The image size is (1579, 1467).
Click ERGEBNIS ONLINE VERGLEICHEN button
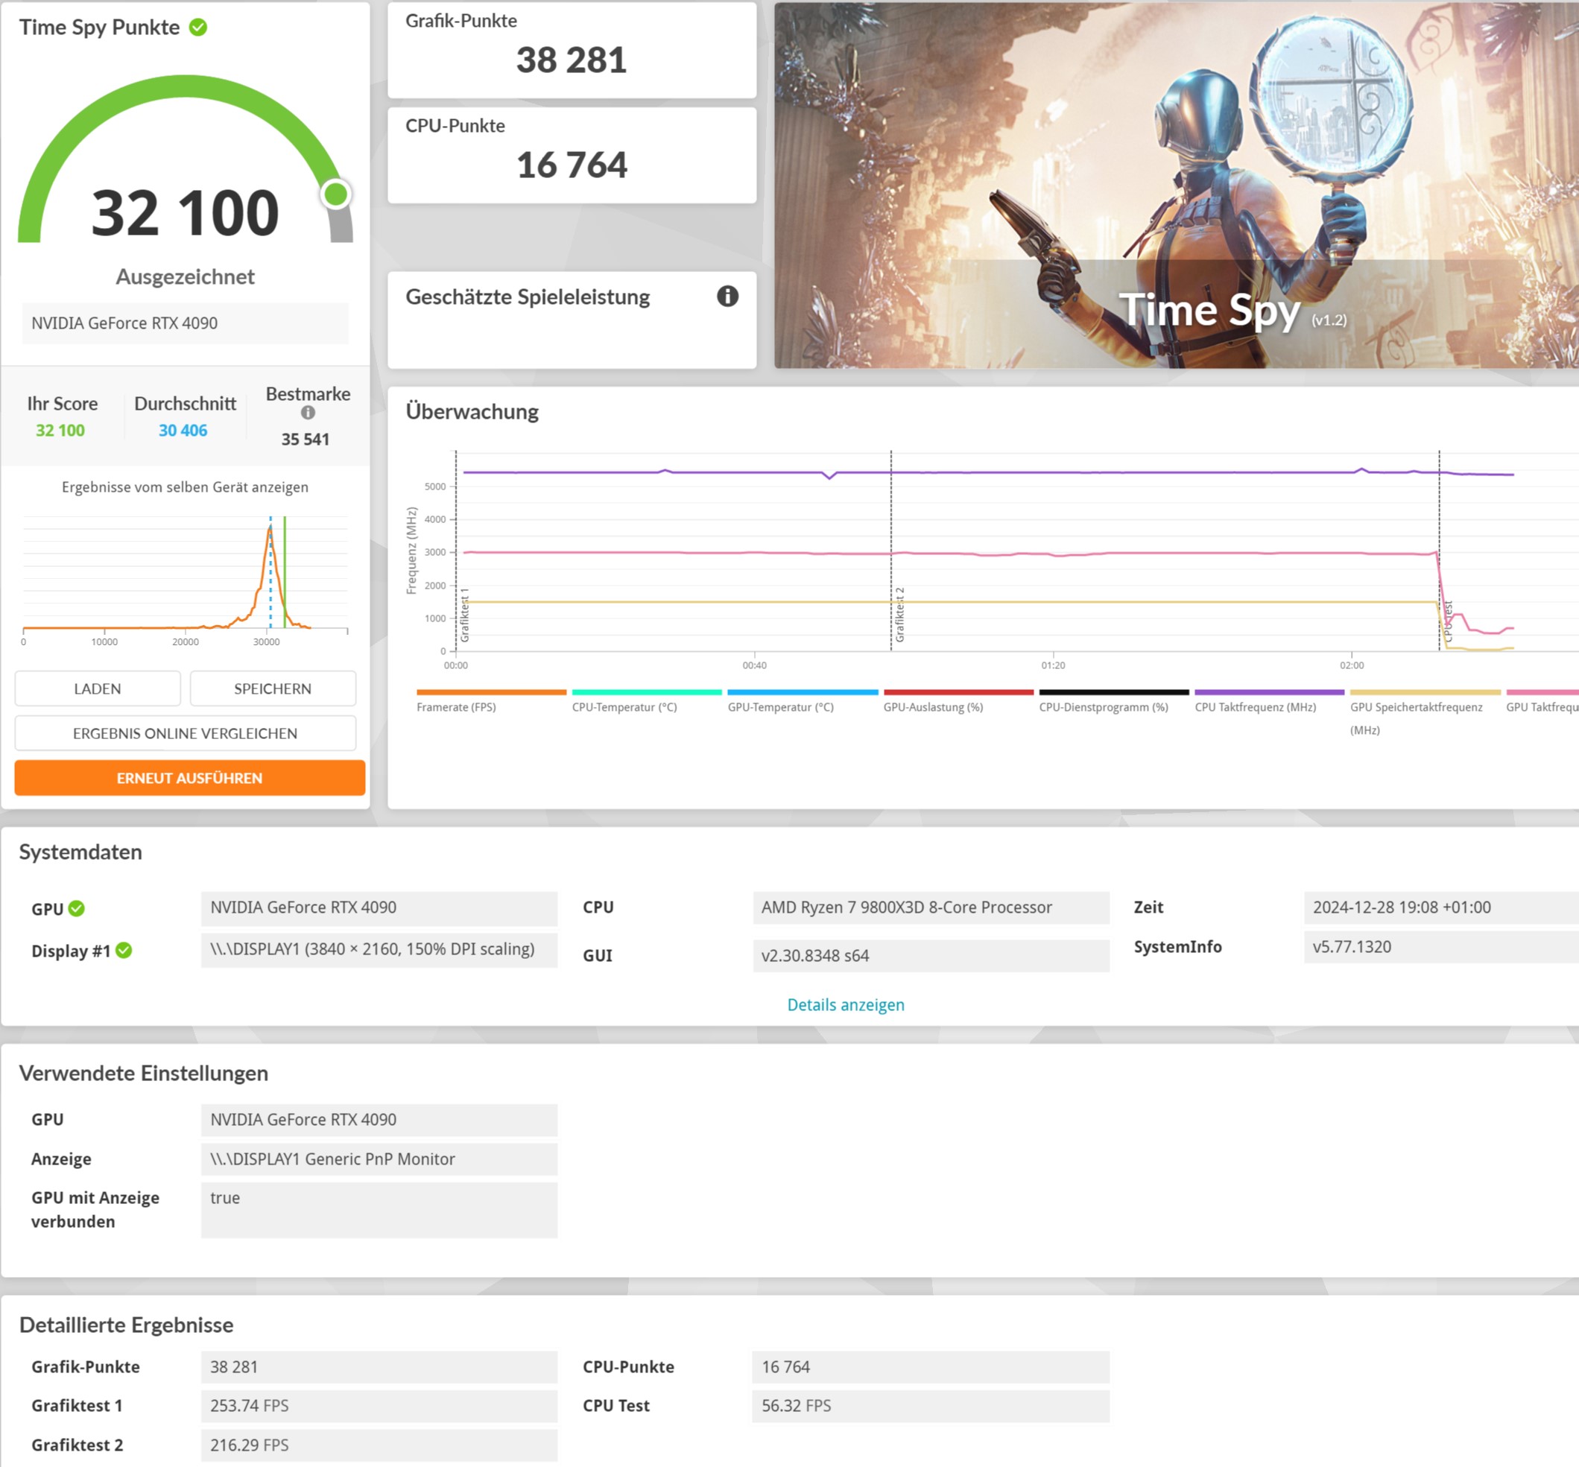[185, 733]
